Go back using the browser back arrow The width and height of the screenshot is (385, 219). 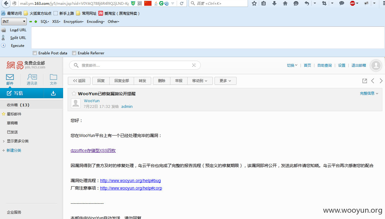click(x=6, y=4)
